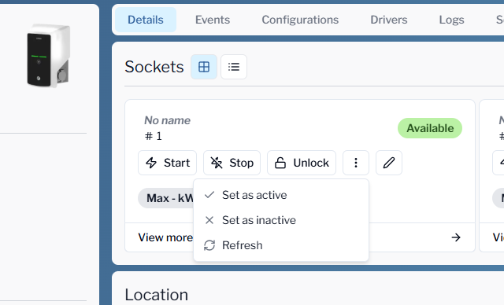Edit socket #1 with the pencil icon

(x=389, y=163)
